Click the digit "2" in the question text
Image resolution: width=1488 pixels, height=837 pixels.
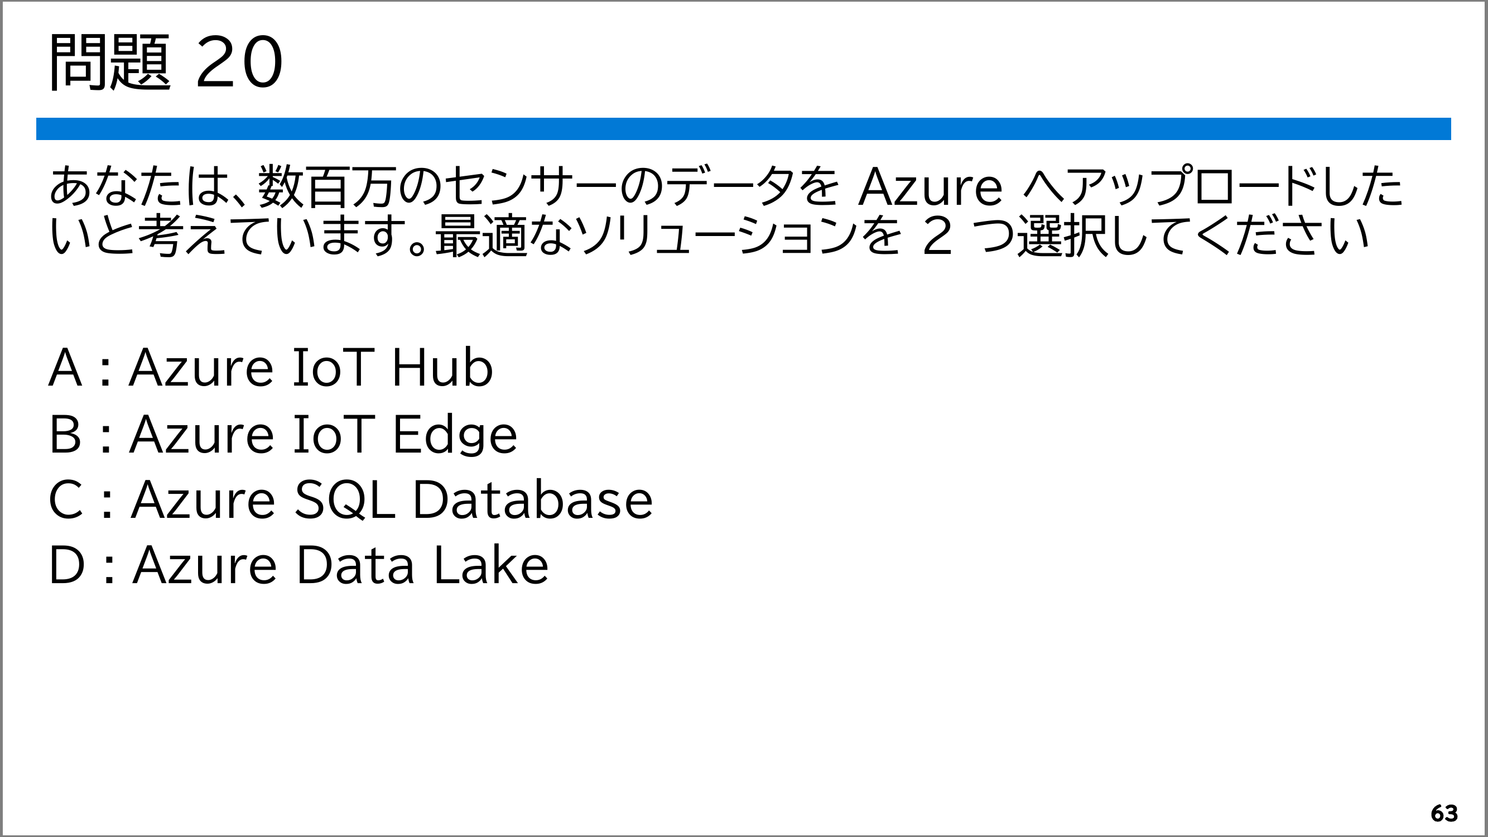(937, 235)
